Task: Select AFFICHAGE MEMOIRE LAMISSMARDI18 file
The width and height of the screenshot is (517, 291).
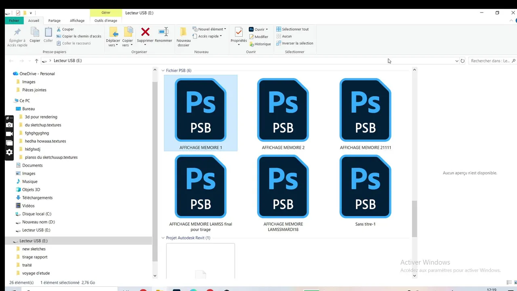Action: click(283, 193)
